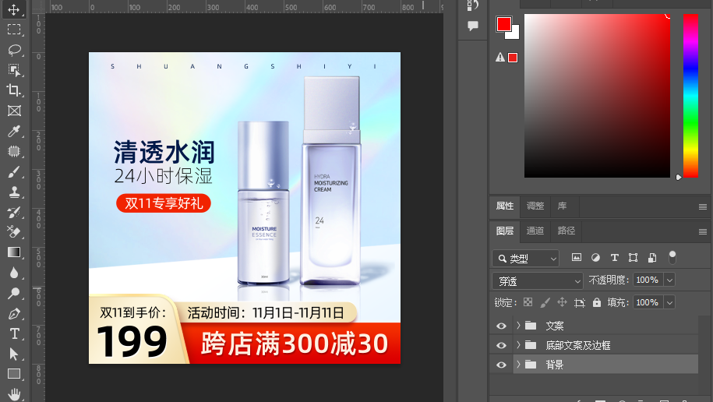Toggle lock transparent pixels
The height and width of the screenshot is (402, 713).
[x=528, y=302]
